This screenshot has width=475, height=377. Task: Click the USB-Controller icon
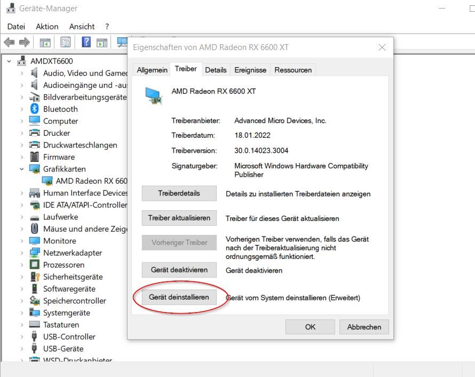tap(34, 337)
